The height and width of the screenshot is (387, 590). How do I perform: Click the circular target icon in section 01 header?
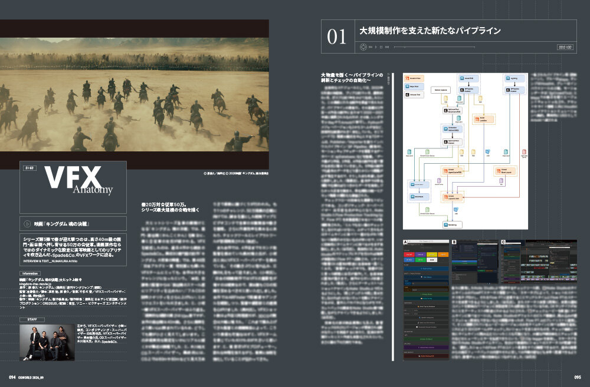point(363,47)
